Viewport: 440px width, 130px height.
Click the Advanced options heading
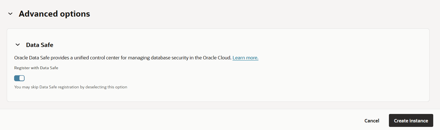54,14
